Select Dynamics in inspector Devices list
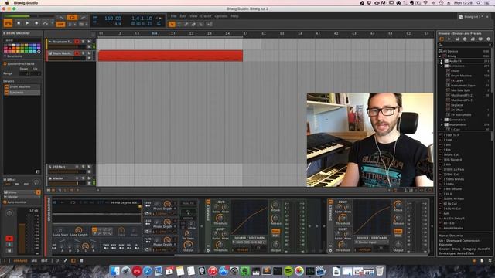This screenshot has width=495, height=278. point(22,93)
